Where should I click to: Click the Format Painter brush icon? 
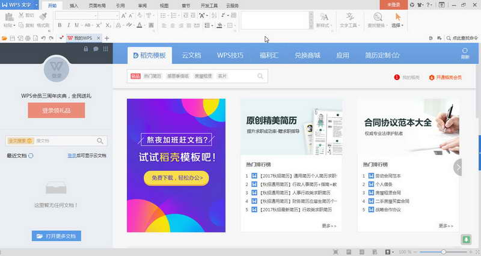tap(42, 16)
